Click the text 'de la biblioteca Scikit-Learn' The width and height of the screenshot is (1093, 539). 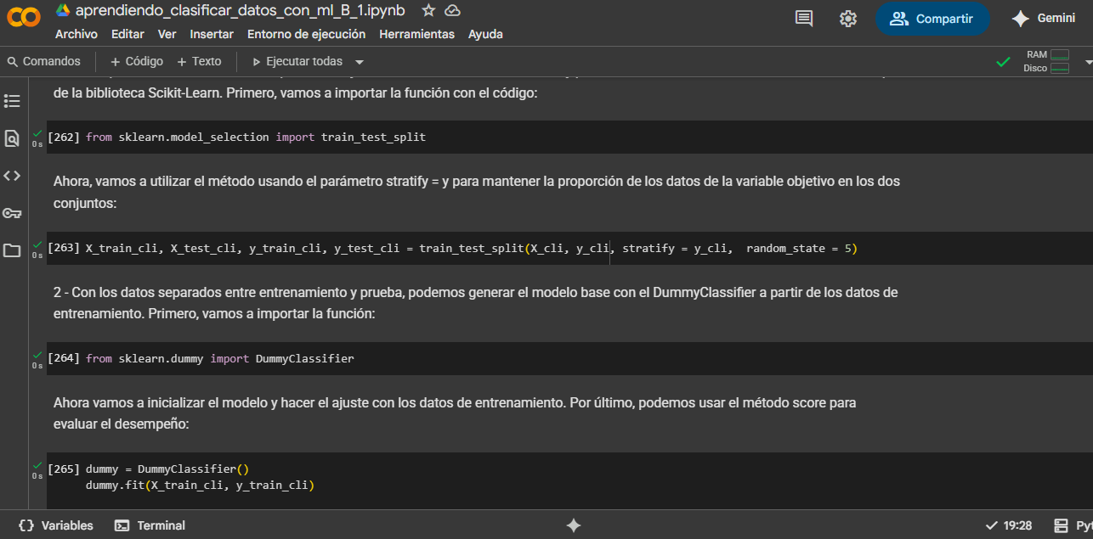pos(296,93)
